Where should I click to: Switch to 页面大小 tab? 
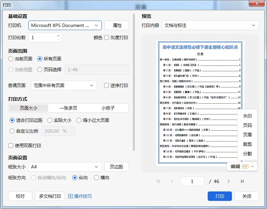[x=29, y=108]
